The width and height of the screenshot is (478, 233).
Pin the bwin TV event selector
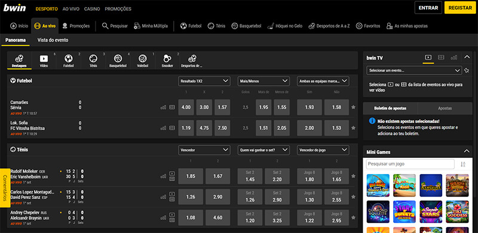[467, 70]
